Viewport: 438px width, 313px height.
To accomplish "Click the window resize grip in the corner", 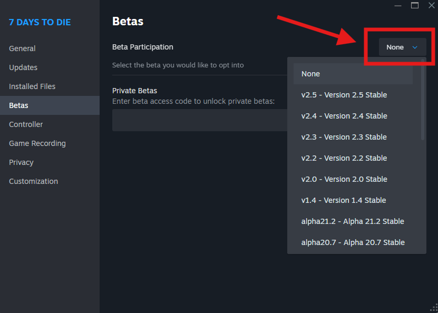I will coord(434,308).
